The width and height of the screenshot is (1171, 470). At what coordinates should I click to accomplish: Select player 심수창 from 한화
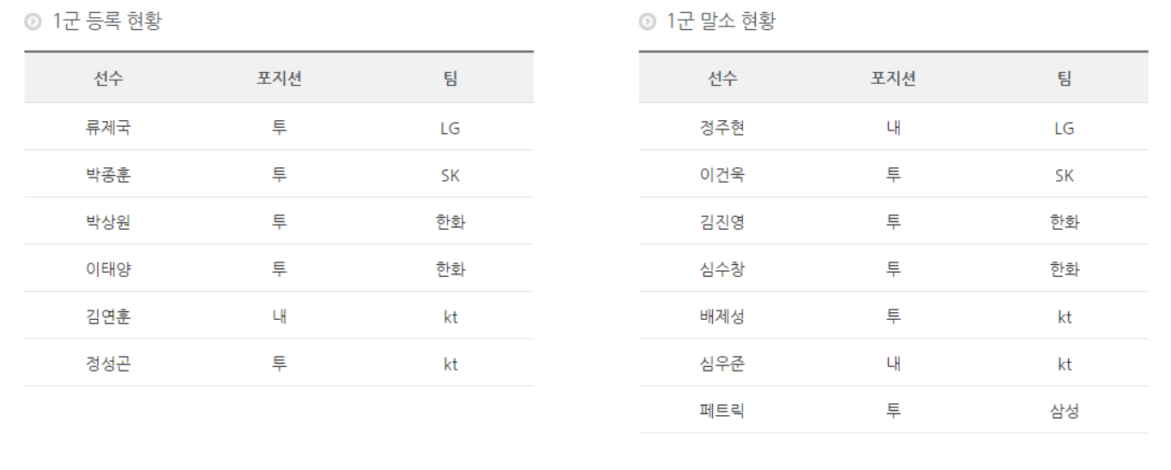pyautogui.click(x=722, y=269)
